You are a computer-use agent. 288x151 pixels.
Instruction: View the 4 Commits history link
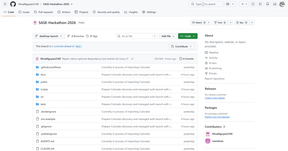click(x=187, y=59)
